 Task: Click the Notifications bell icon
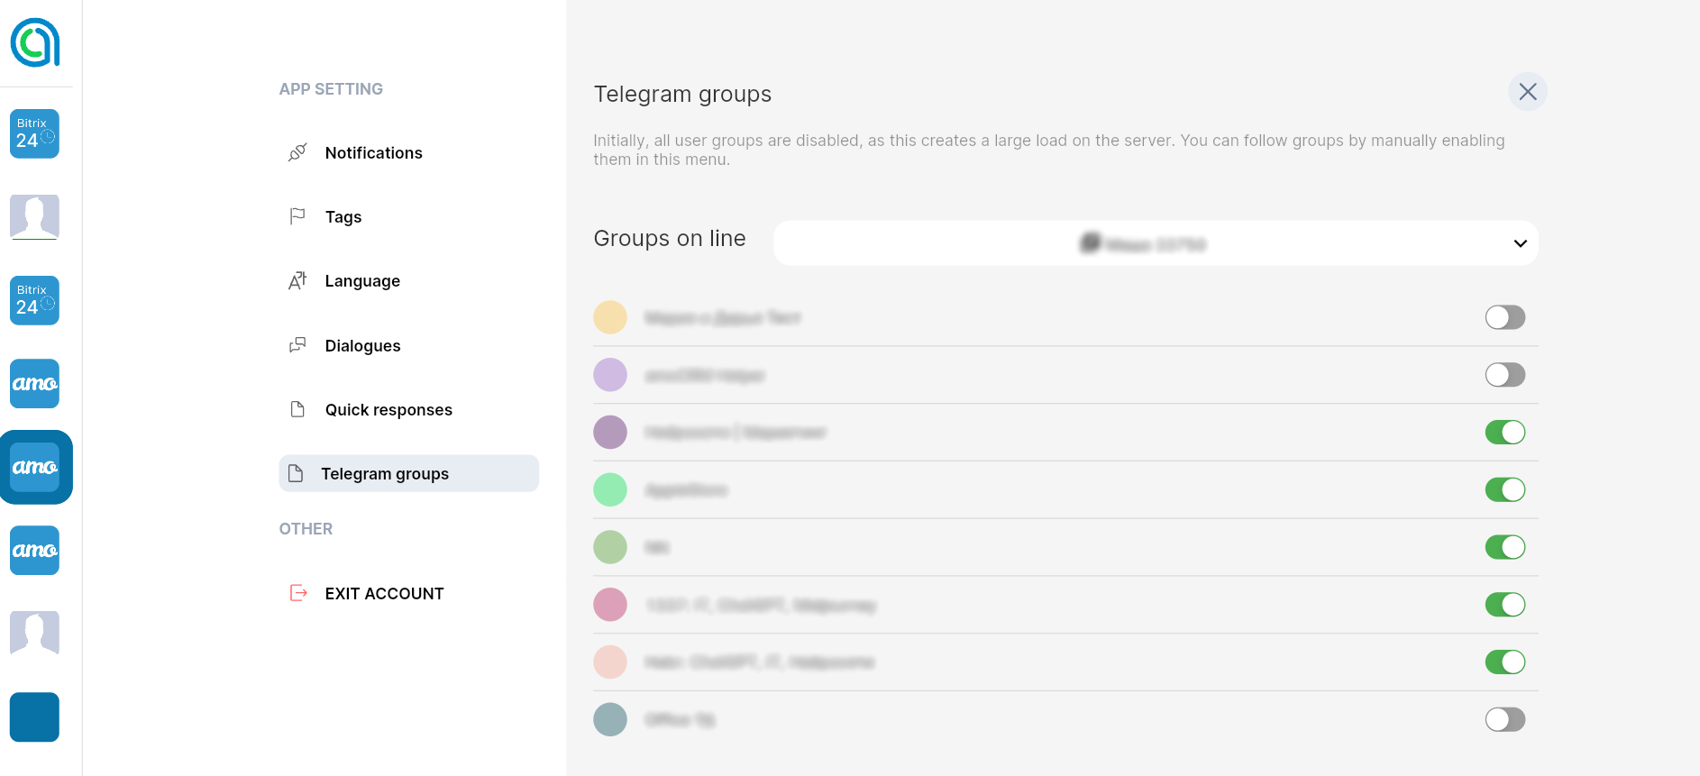click(297, 152)
